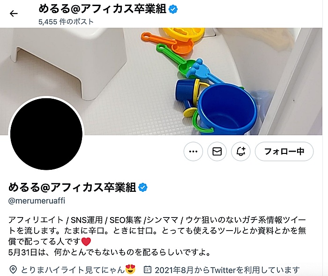Click the 2021年8月 Twitter join date text
Viewport: 328px width, 276px height.
[x=227, y=270]
